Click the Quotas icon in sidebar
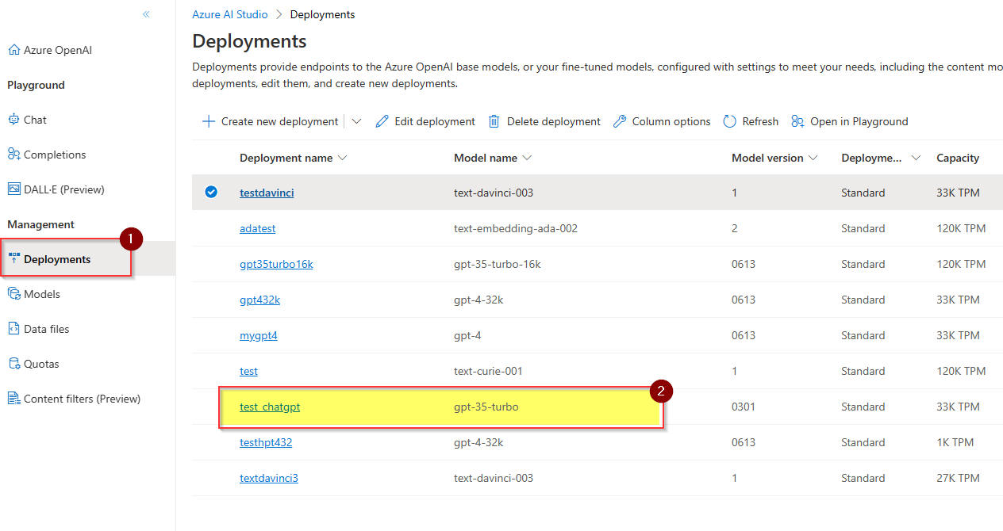1003x531 pixels. click(x=13, y=364)
